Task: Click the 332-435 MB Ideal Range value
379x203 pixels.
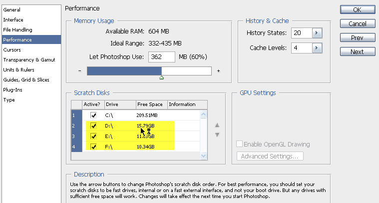Action: coord(165,43)
